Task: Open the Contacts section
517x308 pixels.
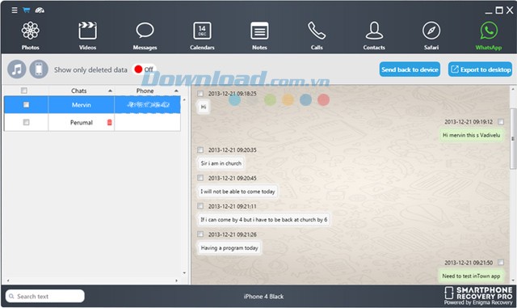Action: (x=374, y=36)
